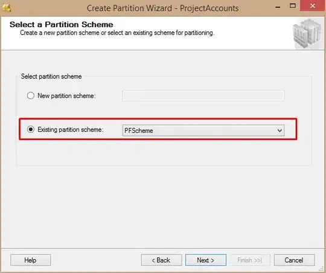This screenshot has height=273, width=326.
Task: Minimize the Create Partition Wizard window
Action: (278, 7)
